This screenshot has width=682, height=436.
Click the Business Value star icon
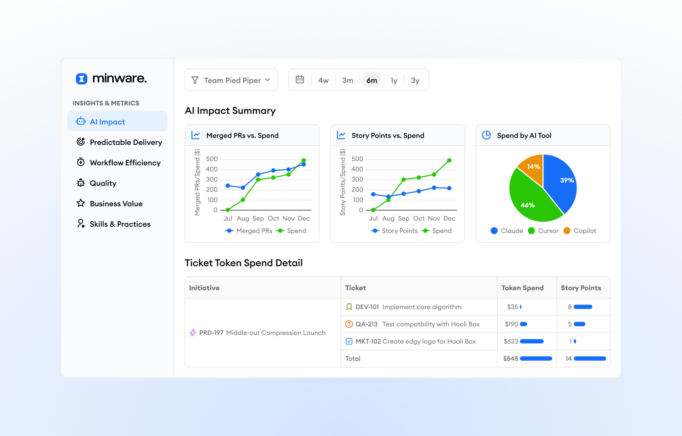tap(81, 203)
